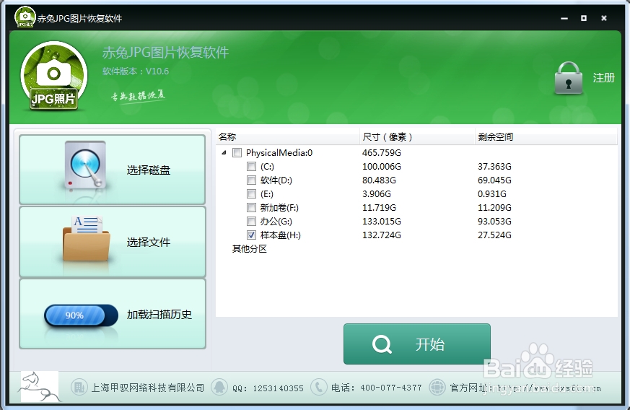Check the (E:) drive checkbox

[x=252, y=193]
